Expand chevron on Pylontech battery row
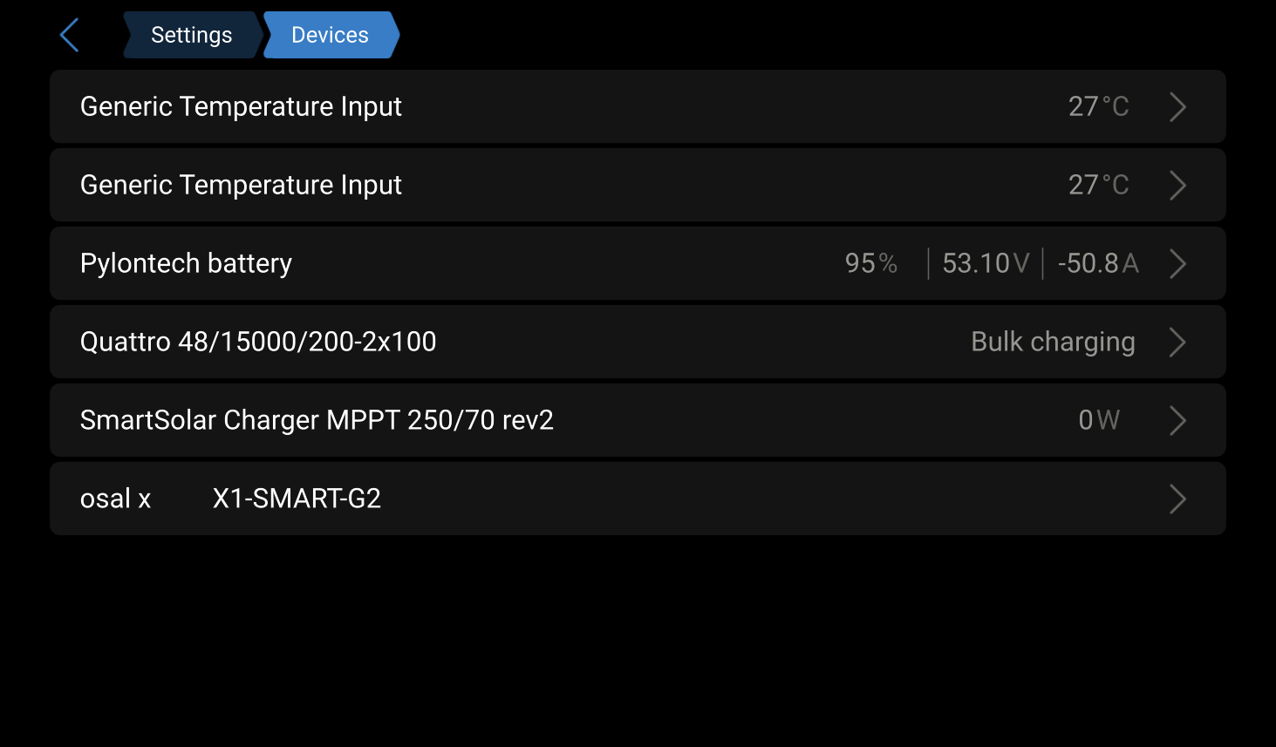 [x=1177, y=263]
